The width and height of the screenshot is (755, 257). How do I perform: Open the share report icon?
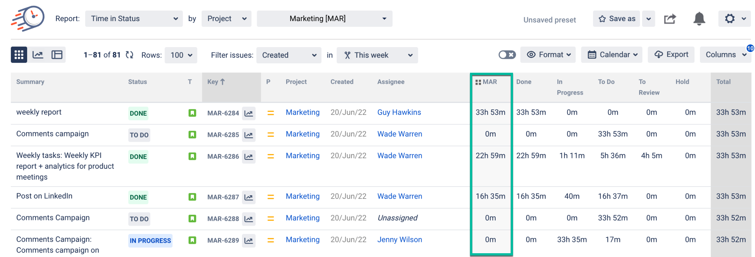(670, 19)
